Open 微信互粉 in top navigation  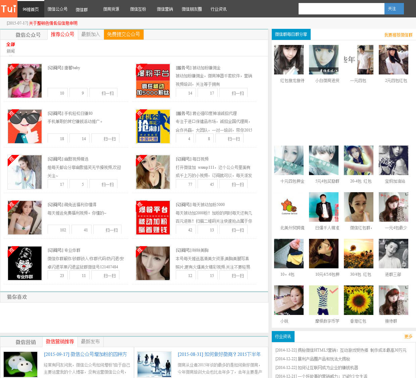click(x=138, y=9)
